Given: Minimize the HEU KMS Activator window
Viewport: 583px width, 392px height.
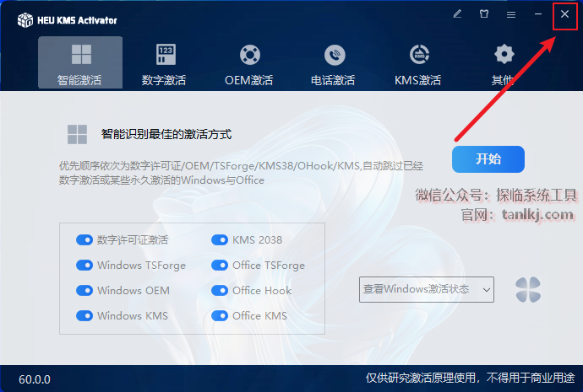Looking at the screenshot, I should 538,14.
